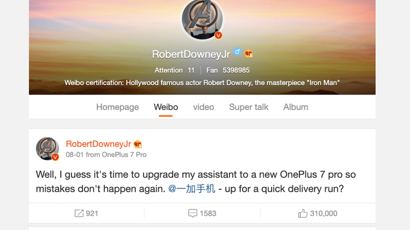This screenshot has width=410, height=230.
Task: Open the Album tab
Action: (x=296, y=107)
